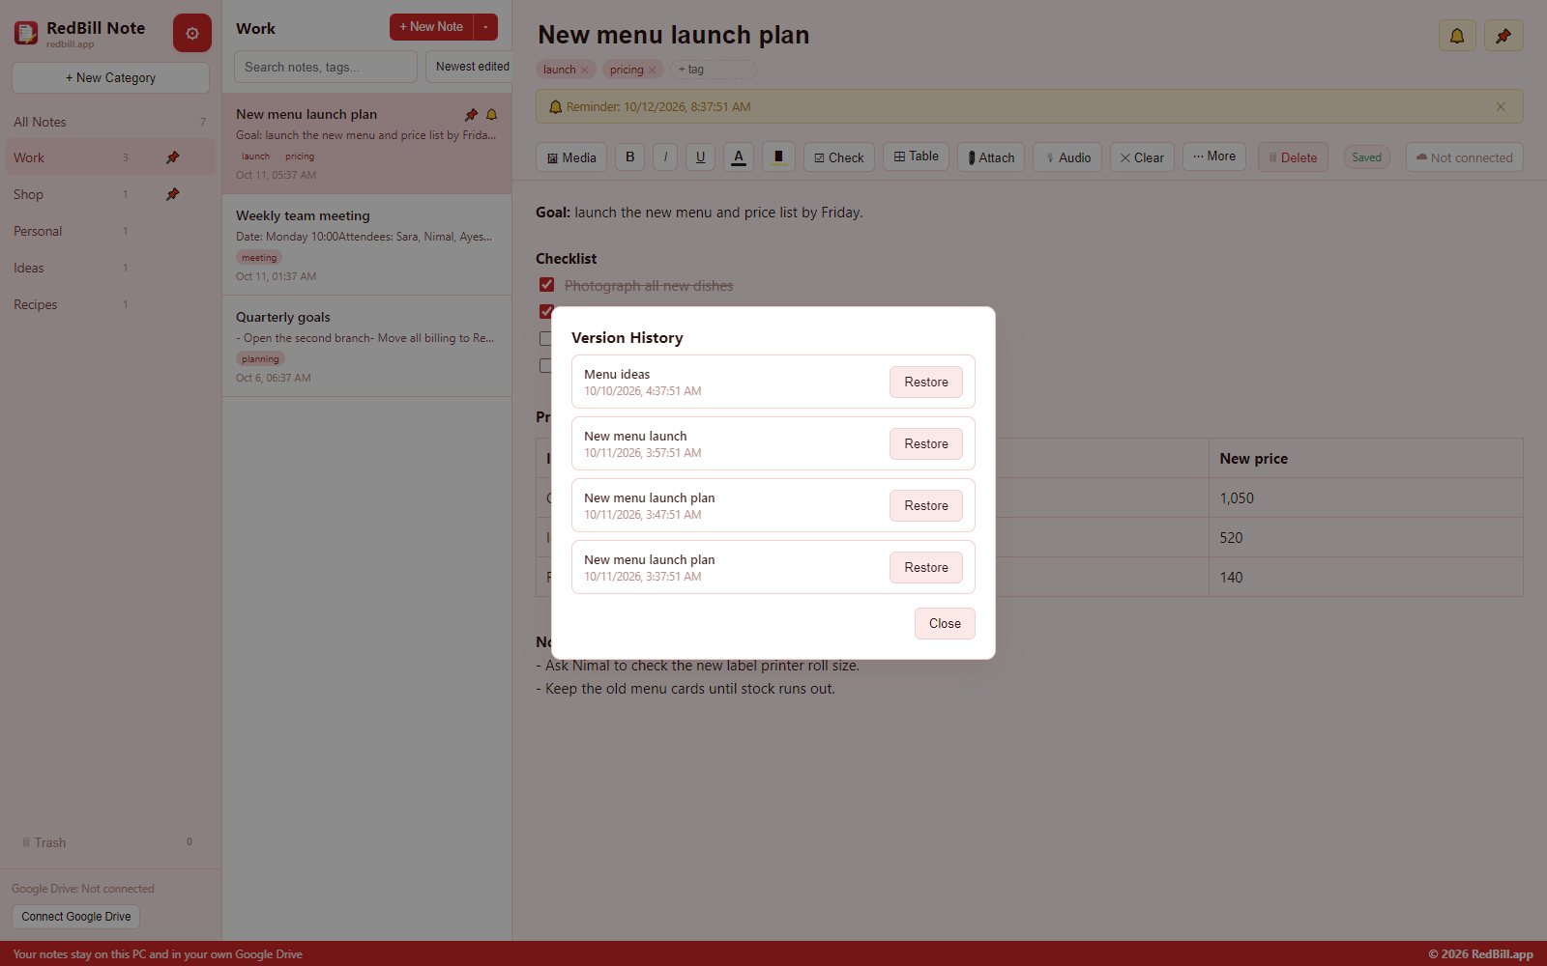Attach a file using Attach button
Viewport: 1547px width, 966px height.
[x=991, y=157]
